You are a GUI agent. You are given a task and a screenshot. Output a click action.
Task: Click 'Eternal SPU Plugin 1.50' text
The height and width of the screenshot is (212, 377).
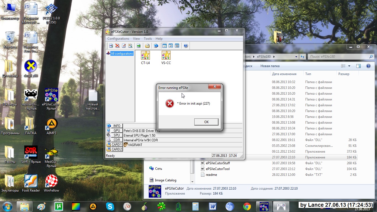[x=139, y=136]
